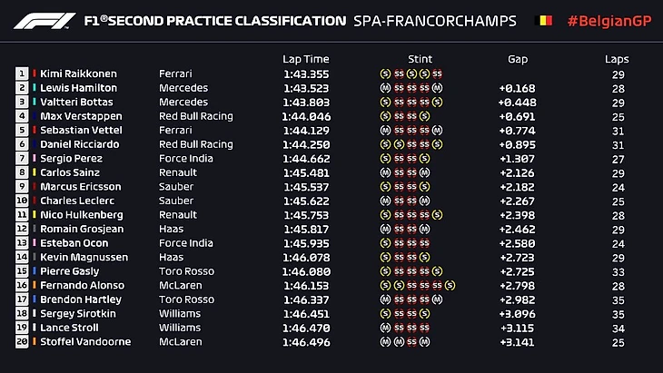This screenshot has width=663, height=373.
Task: Click first tyre icon in Stroll's stint
Action: [x=386, y=328]
